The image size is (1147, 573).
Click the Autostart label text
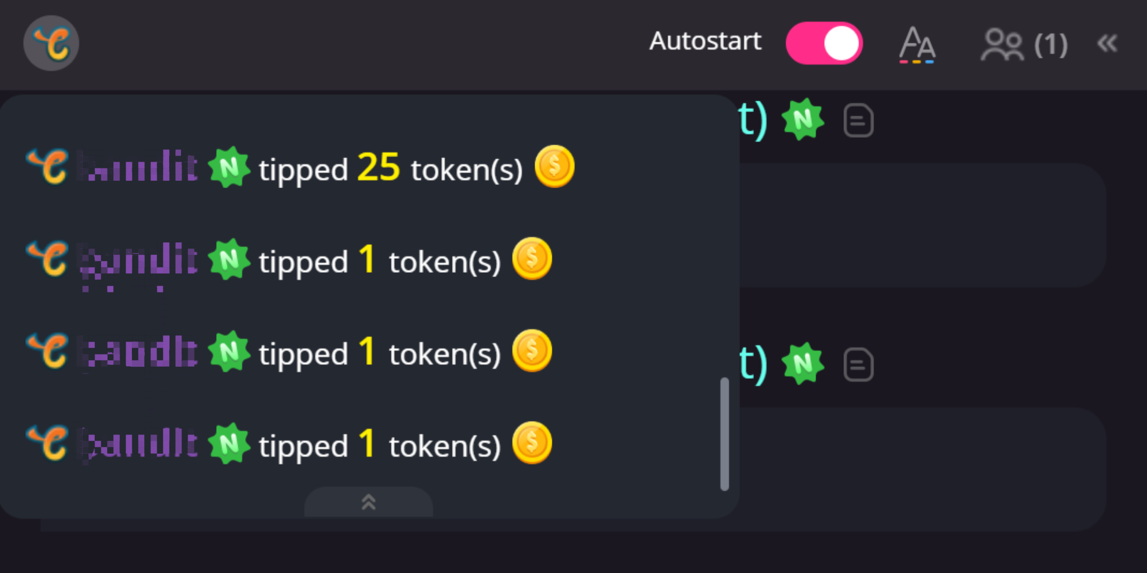705,41
